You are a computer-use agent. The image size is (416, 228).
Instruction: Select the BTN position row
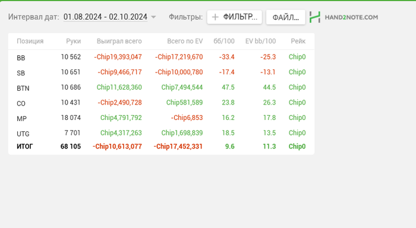[161, 87]
